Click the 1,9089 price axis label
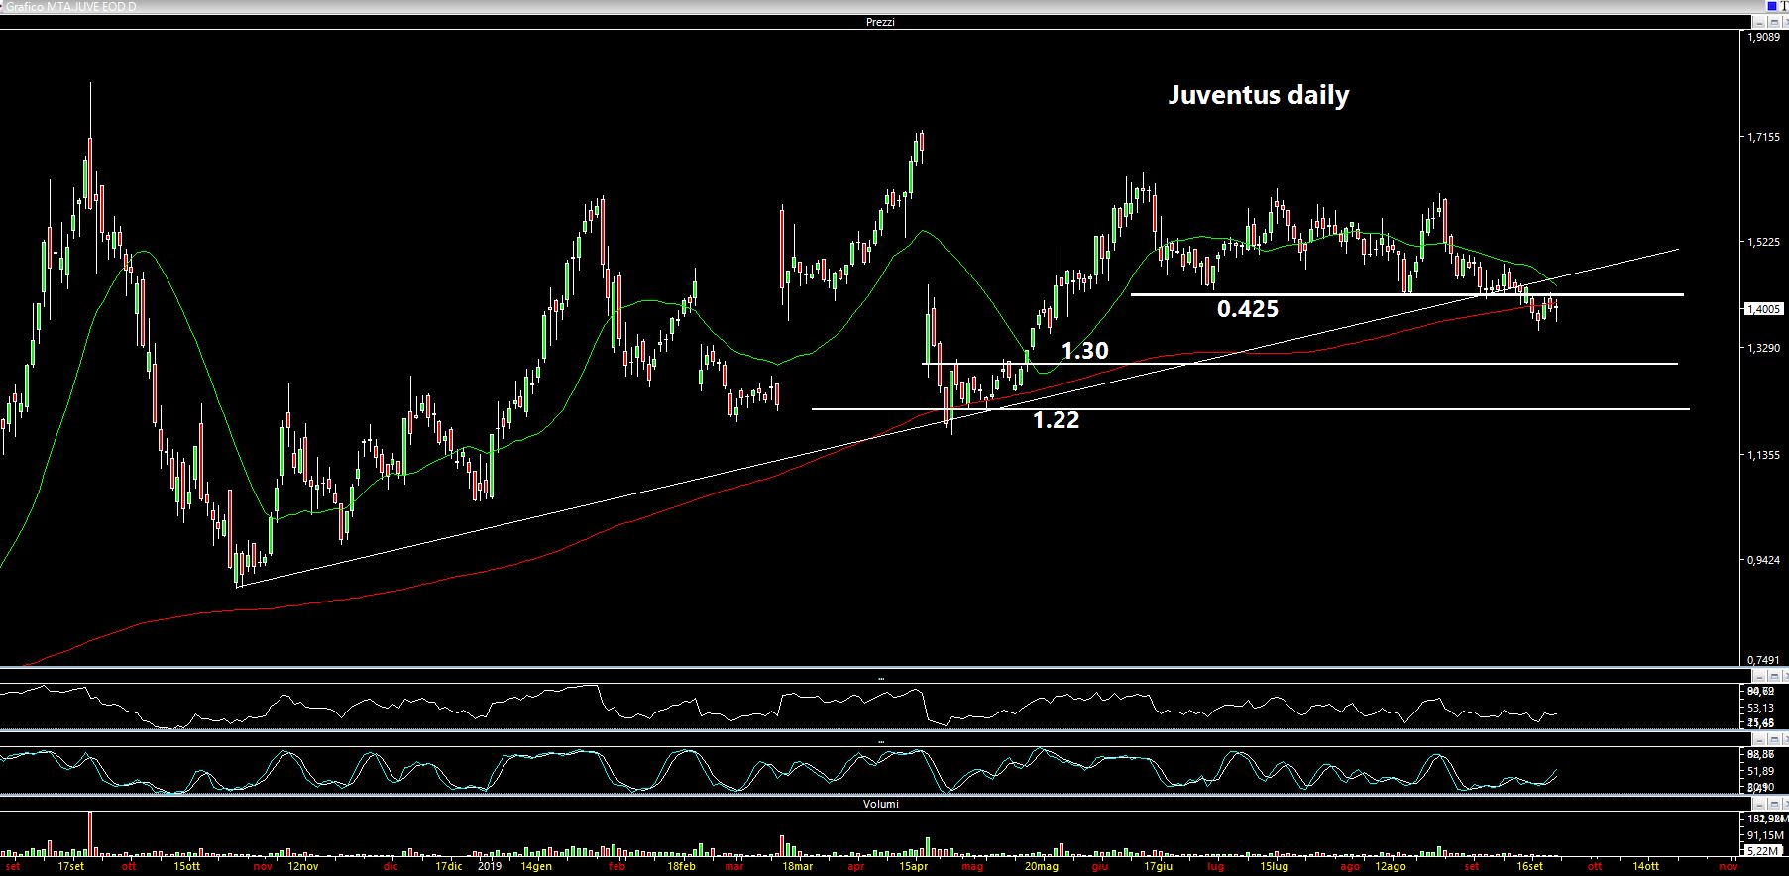This screenshot has height=876, width=1789. pyautogui.click(x=1763, y=38)
